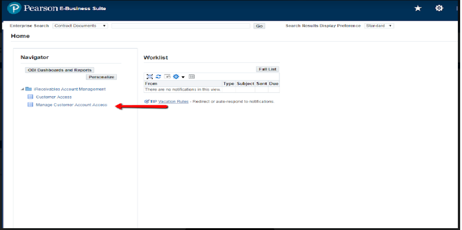462x230 pixels.
Task: Click the Customer Access page icon
Action: coord(30,97)
